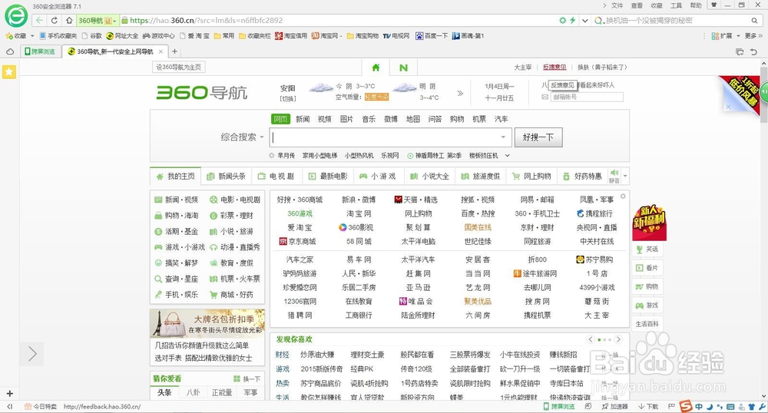Image resolution: width=768 pixels, height=413 pixels.
Task: Open the address bar dropdown arrow
Action: pyautogui.click(x=584, y=21)
